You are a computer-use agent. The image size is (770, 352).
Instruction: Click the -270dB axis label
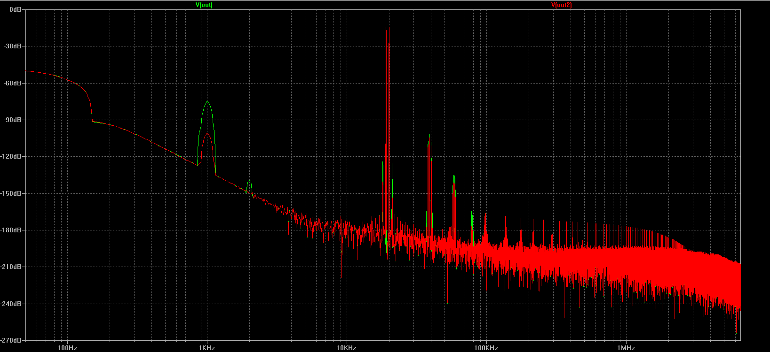click(x=12, y=340)
